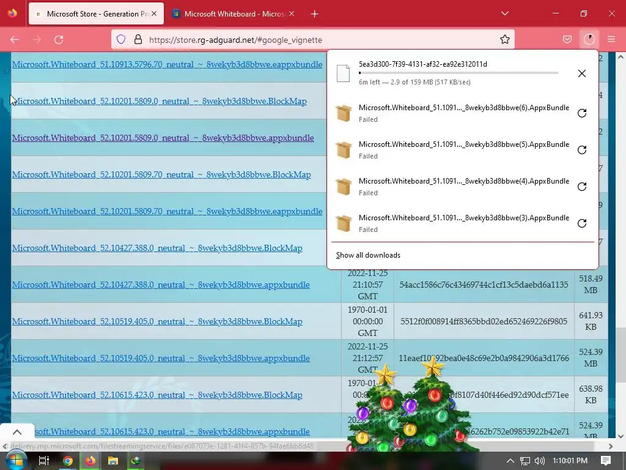Screen dimensions: 626x470
Task: Download Whiteboard 52.10615.423.0 appxbundle
Action: (172, 432)
